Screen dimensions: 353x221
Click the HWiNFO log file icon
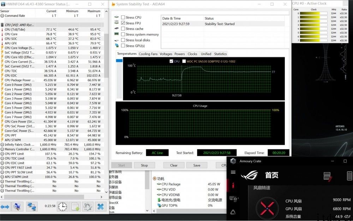[75, 207]
